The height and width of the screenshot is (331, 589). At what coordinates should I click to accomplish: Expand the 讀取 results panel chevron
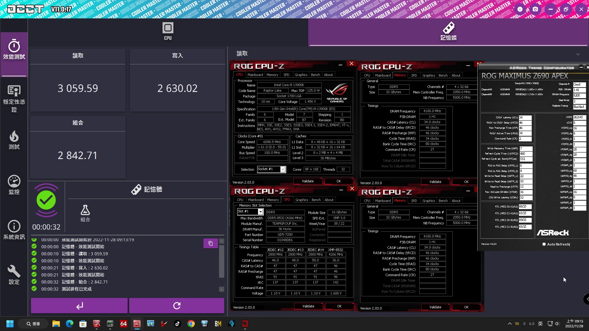click(x=578, y=54)
